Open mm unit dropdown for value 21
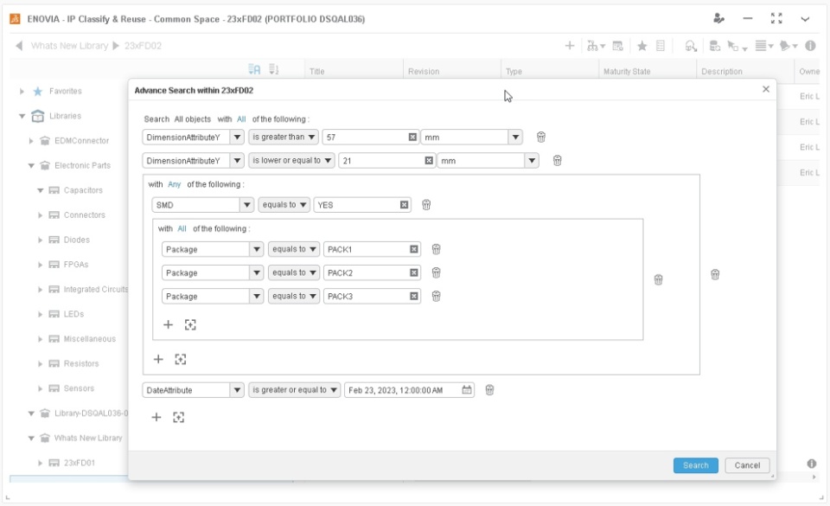830x506 pixels. pos(532,160)
